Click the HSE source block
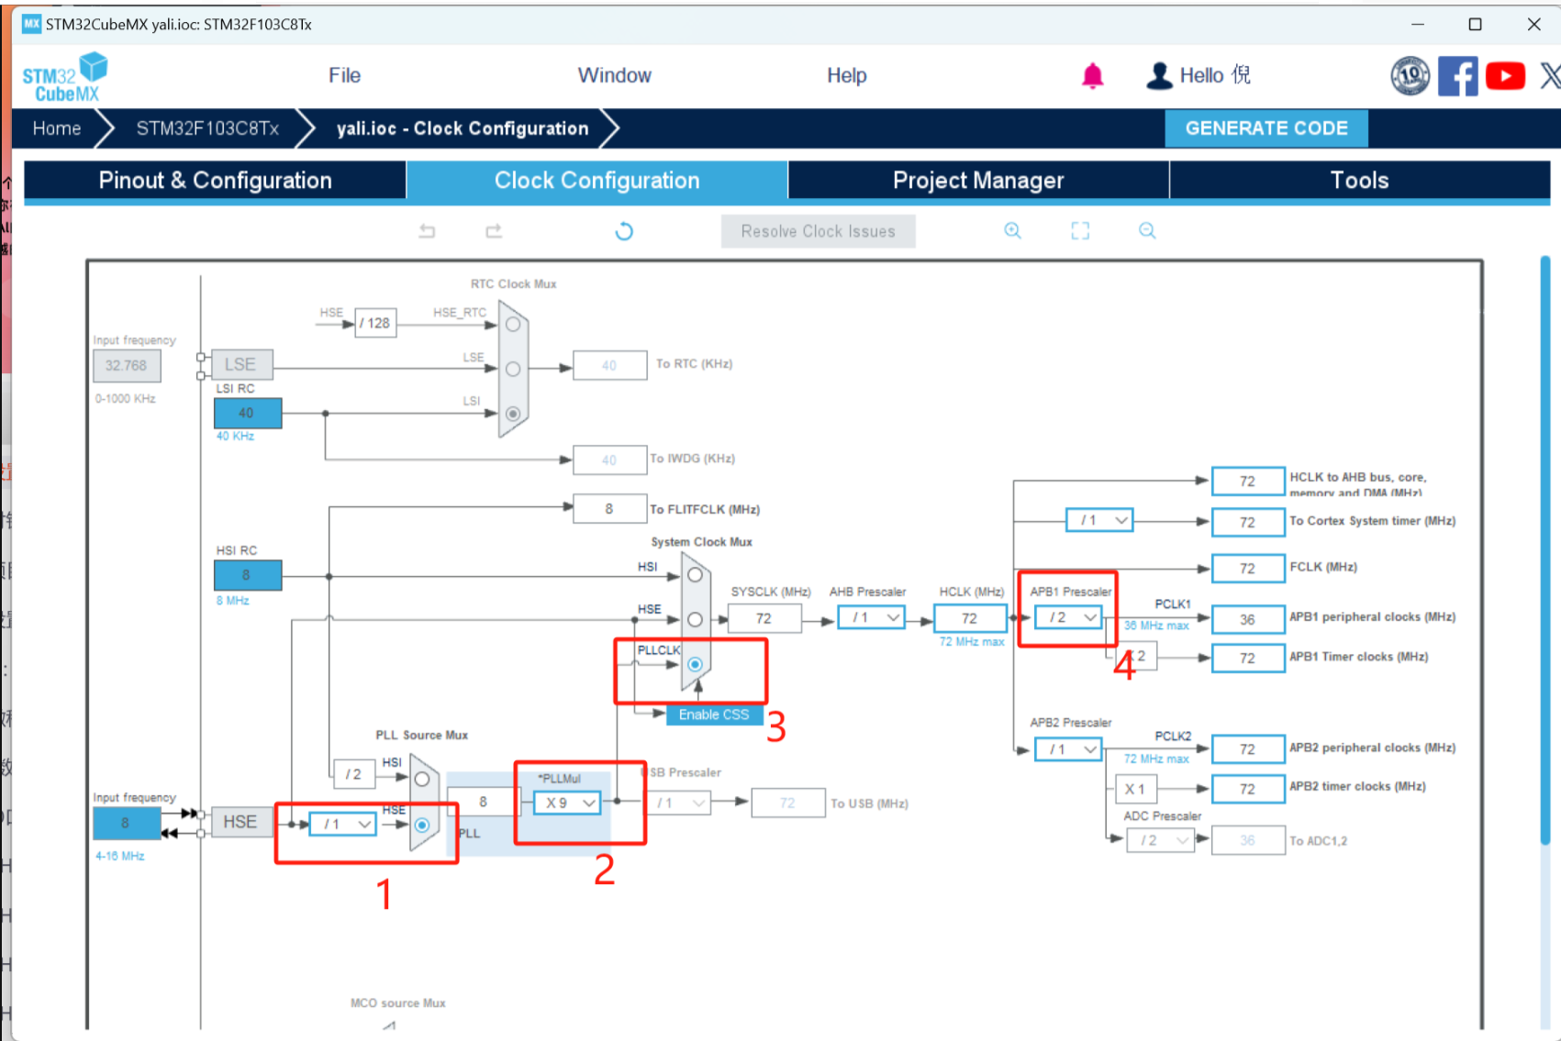 240,823
